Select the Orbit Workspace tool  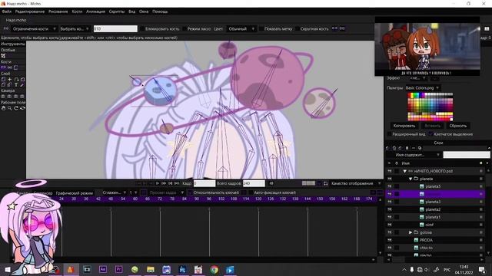pos(22,108)
